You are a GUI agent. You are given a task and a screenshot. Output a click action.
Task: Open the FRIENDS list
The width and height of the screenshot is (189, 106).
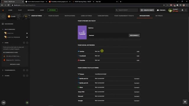click(161, 10)
